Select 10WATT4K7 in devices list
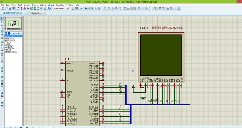 (13, 36)
